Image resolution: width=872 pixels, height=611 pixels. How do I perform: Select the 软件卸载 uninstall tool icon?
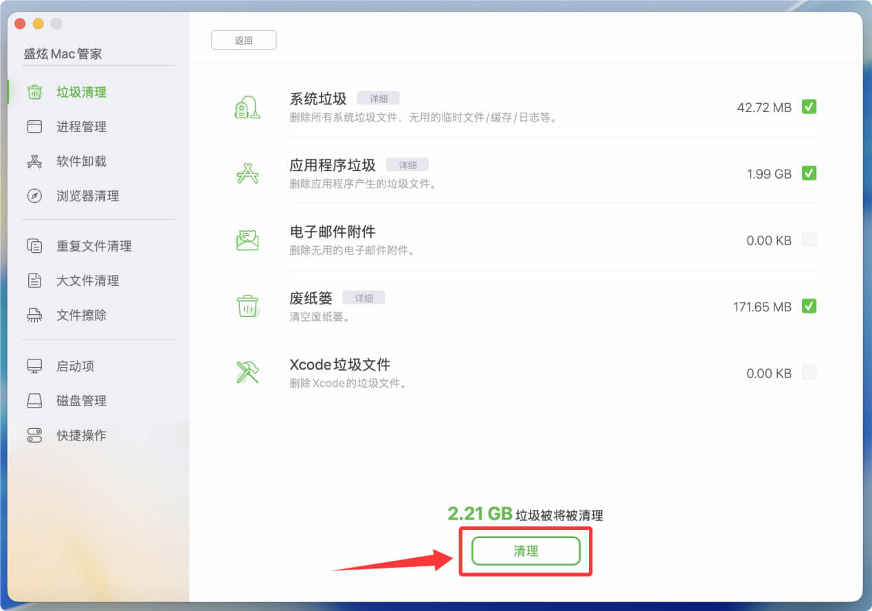pyautogui.click(x=34, y=161)
